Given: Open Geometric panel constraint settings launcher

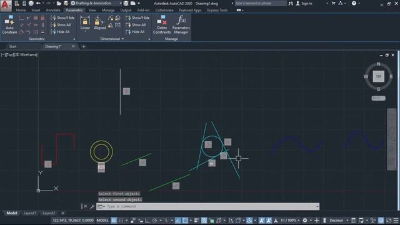Looking at the screenshot, I should [x=74, y=39].
